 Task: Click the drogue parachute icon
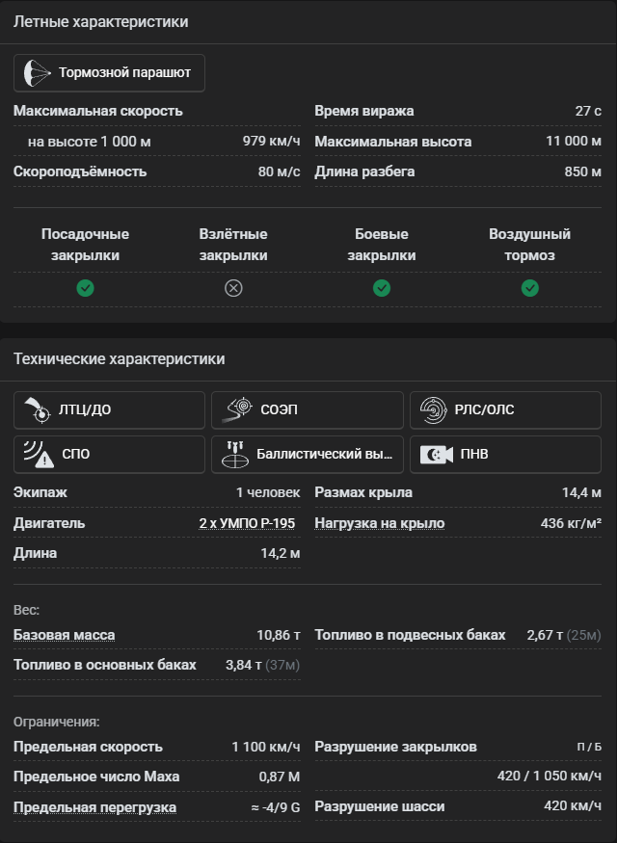(36, 72)
